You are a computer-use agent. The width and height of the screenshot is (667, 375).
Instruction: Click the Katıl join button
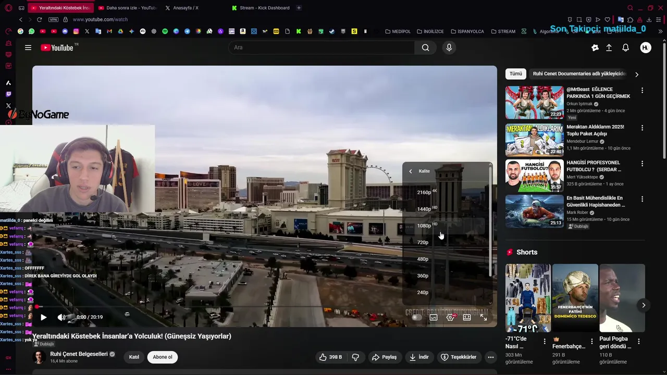[x=134, y=357]
